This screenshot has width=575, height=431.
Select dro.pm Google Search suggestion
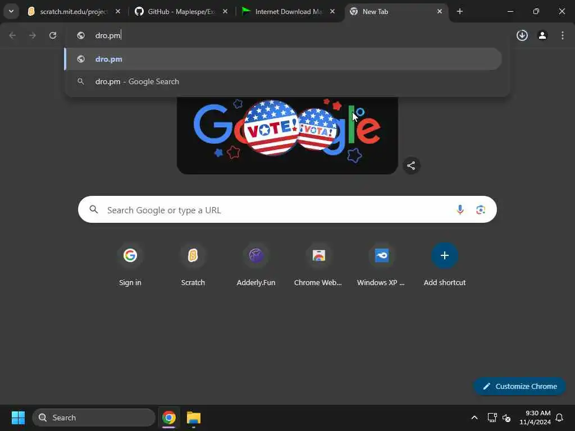[x=283, y=81]
